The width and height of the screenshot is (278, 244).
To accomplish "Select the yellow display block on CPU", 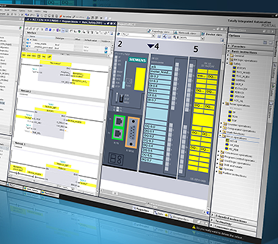I will click(140, 79).
